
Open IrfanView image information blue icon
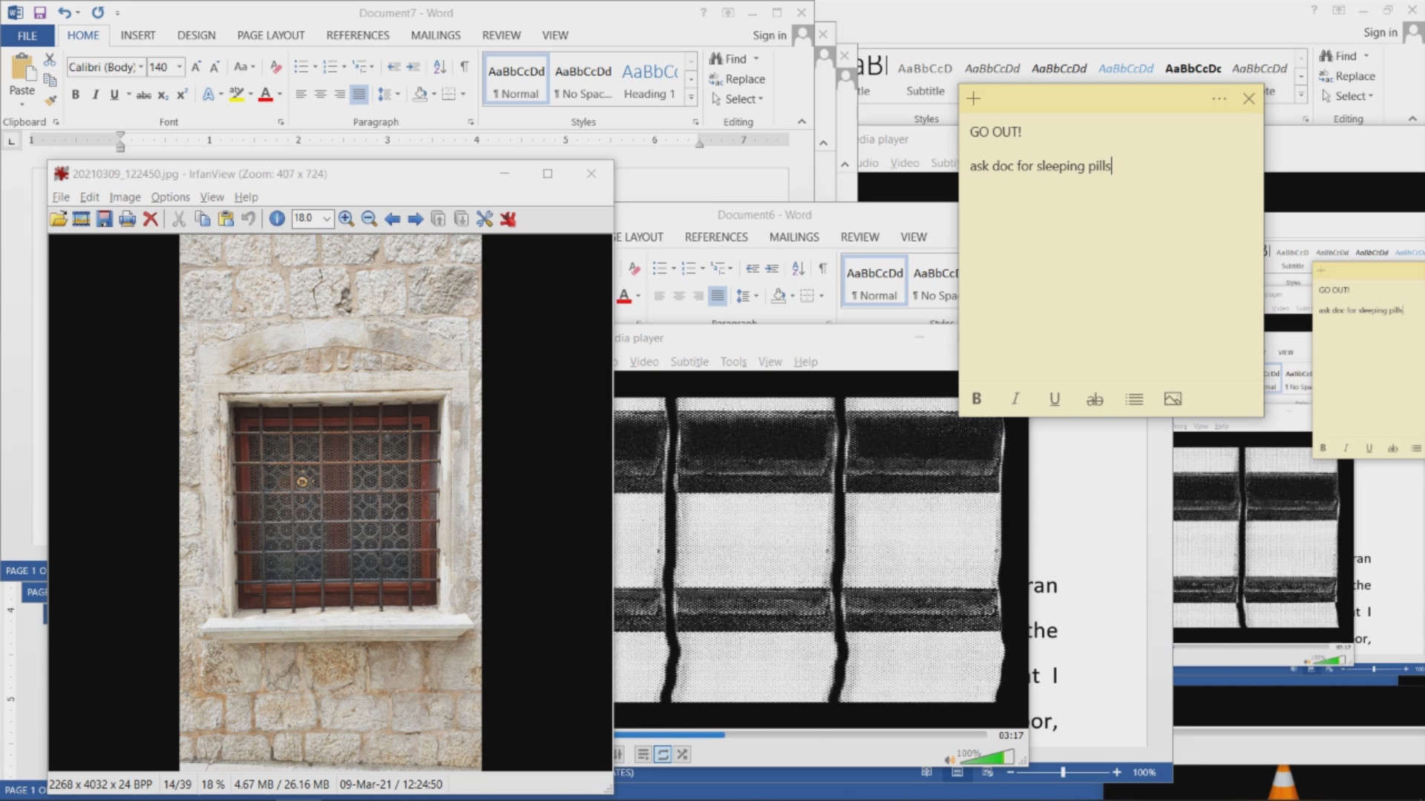[277, 219]
